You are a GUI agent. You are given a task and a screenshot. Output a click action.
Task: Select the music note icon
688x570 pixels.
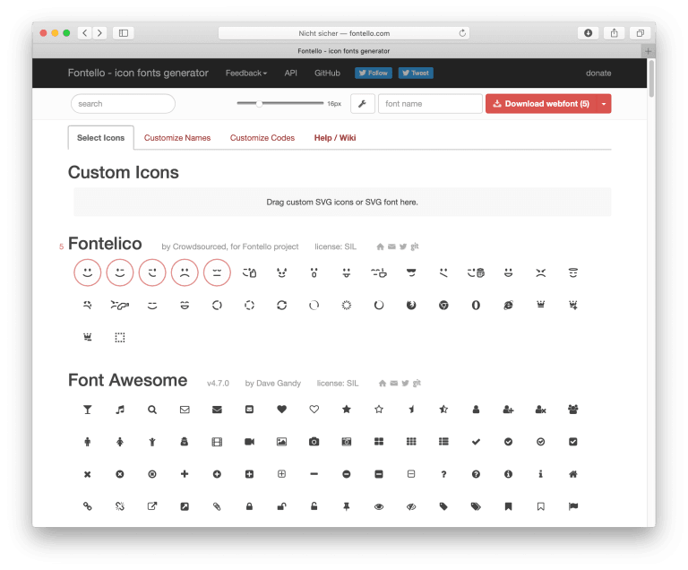[120, 410]
